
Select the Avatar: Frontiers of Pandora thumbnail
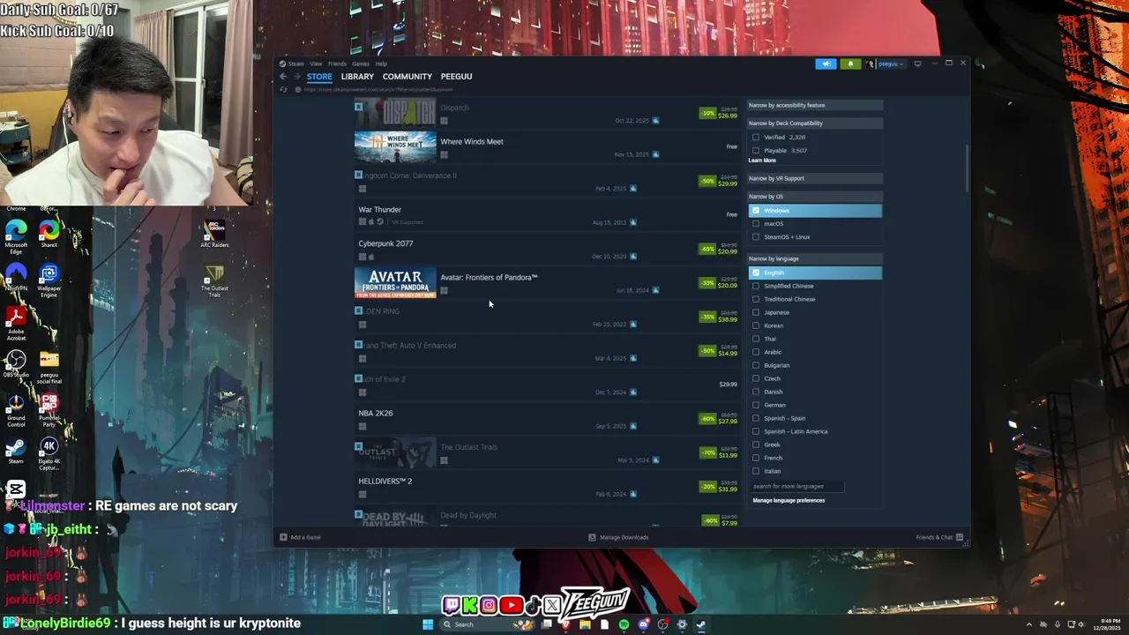click(395, 283)
